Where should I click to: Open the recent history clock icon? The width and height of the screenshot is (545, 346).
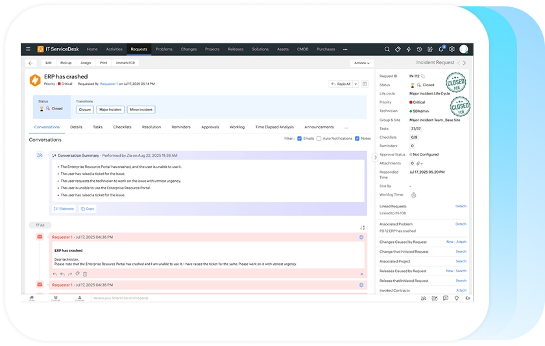(x=419, y=49)
